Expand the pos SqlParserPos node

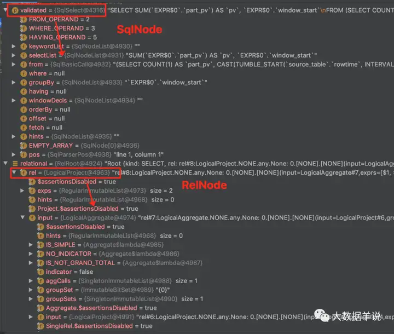pyautogui.click(x=14, y=154)
